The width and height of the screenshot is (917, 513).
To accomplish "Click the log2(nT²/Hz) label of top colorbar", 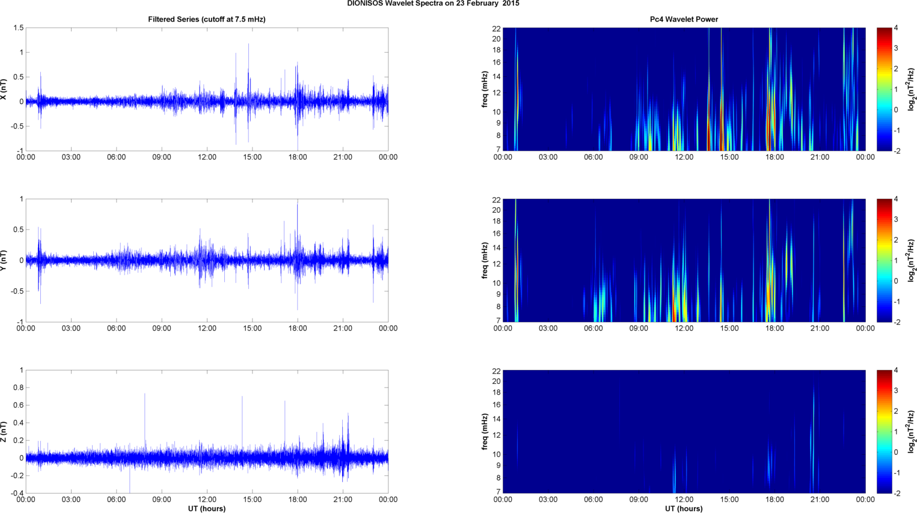I will (912, 89).
